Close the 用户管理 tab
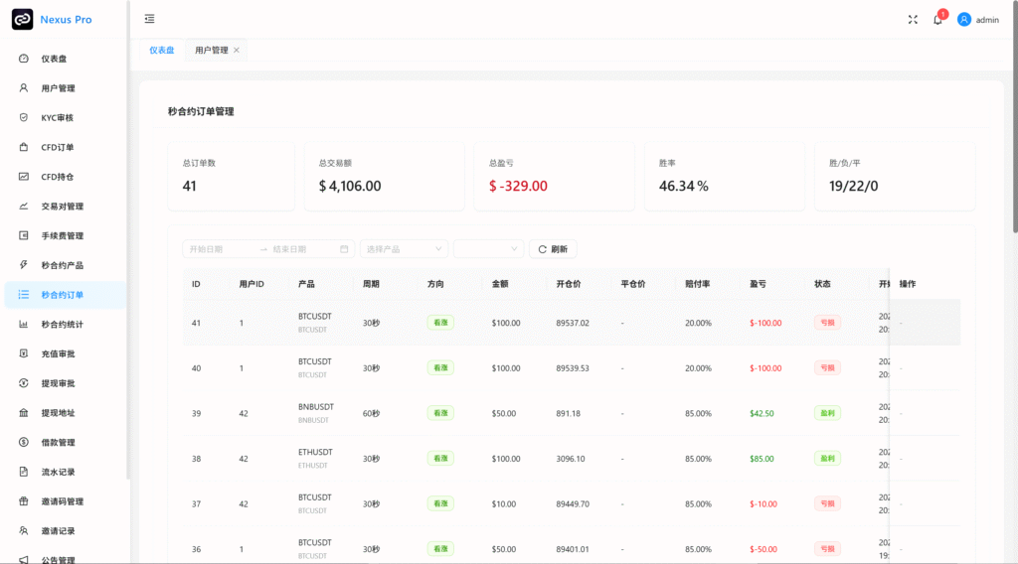This screenshot has width=1018, height=564. click(x=237, y=50)
